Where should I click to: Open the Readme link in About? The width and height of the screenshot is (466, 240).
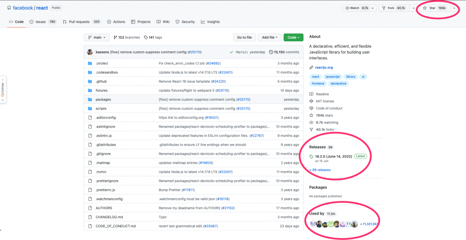pyautogui.click(x=322, y=94)
